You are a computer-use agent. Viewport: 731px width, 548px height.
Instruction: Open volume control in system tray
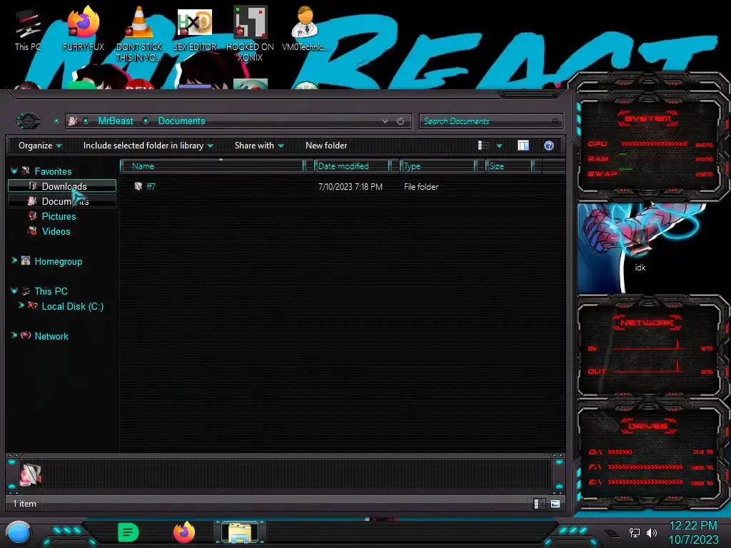click(x=651, y=532)
